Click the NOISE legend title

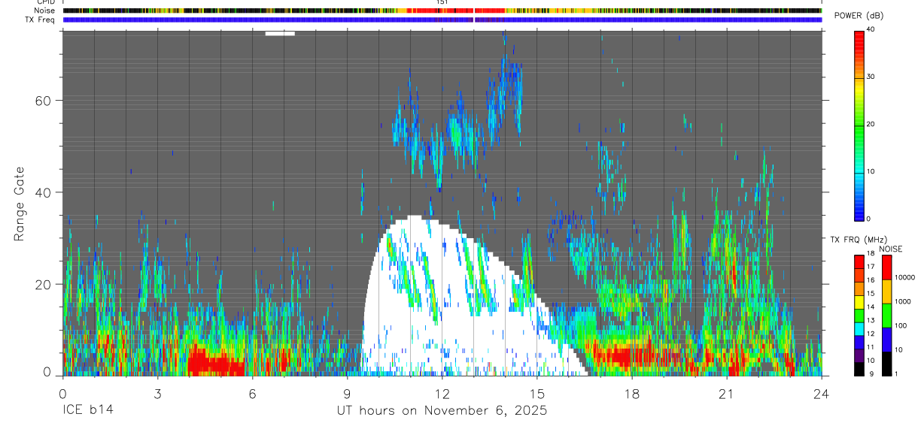click(x=890, y=249)
